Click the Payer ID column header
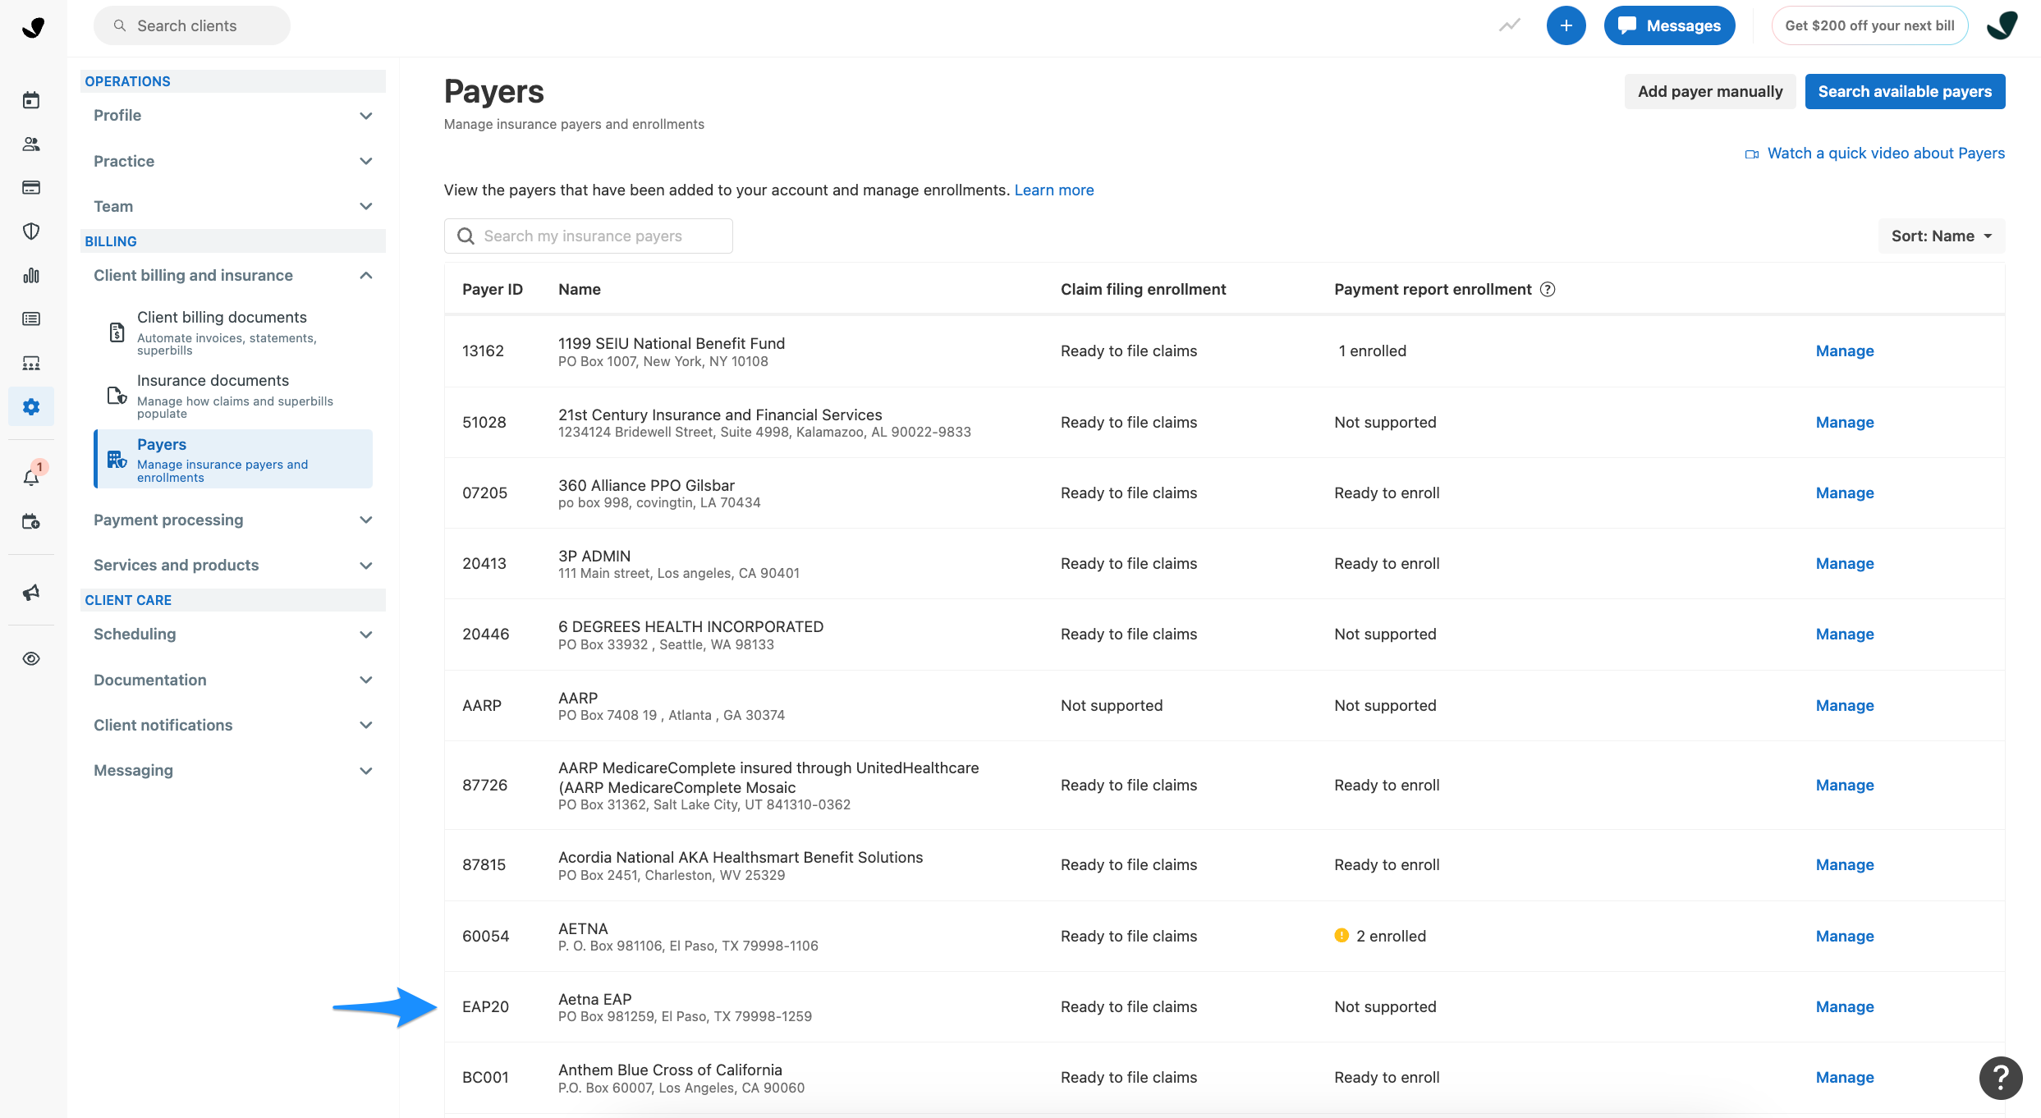The image size is (2041, 1118). (x=493, y=289)
